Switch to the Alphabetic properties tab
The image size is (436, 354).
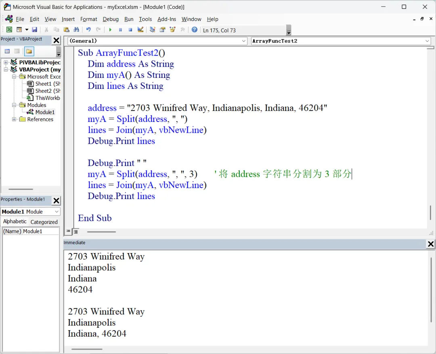[15, 221]
